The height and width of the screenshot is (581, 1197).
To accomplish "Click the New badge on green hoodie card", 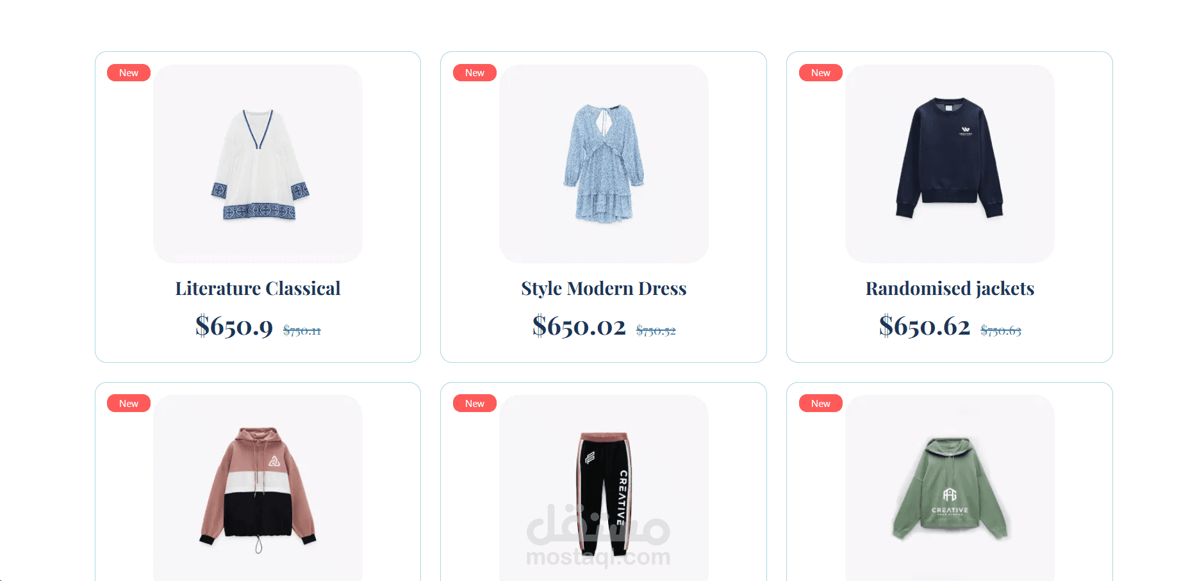I will 821,403.
